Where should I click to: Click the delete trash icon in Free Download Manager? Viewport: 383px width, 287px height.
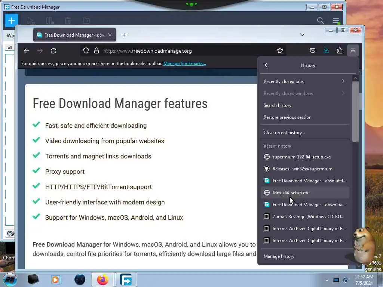[68, 21]
